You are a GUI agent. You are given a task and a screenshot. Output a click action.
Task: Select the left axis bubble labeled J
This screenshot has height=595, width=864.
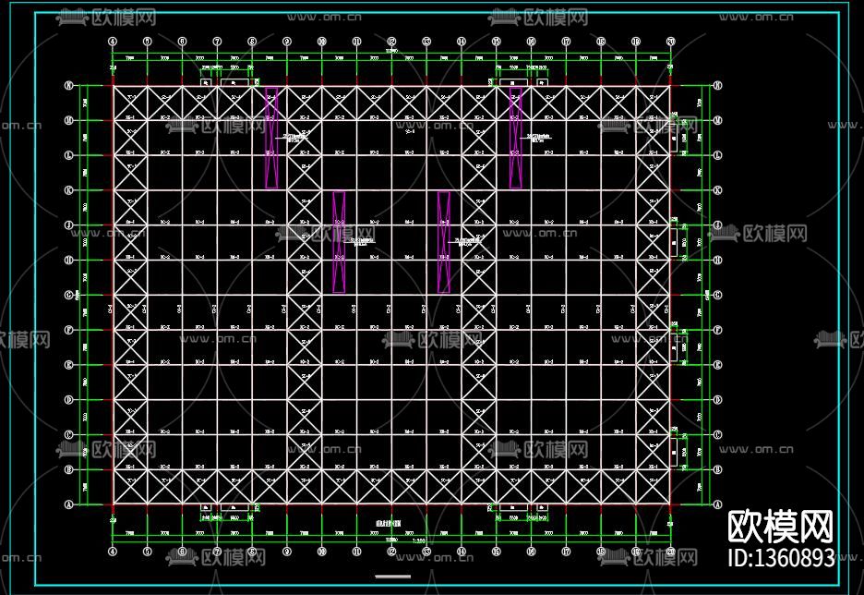click(x=69, y=225)
